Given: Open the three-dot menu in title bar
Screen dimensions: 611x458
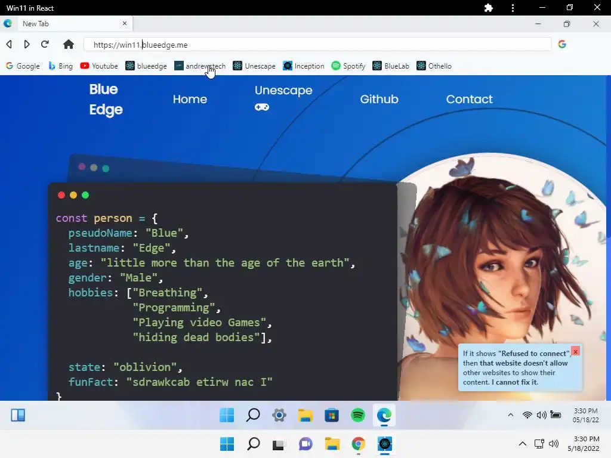Looking at the screenshot, I should [x=513, y=8].
